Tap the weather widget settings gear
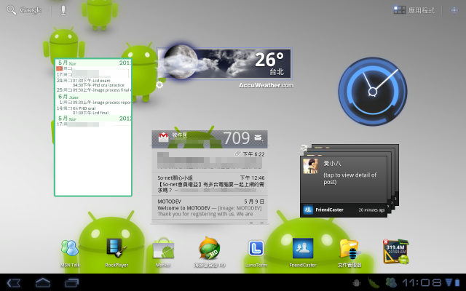The image size is (466, 291). coord(159,85)
